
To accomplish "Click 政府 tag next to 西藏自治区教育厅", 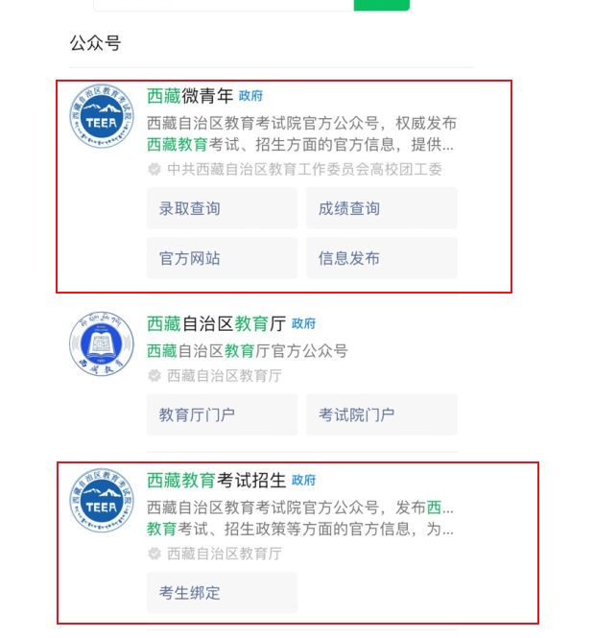I will pos(303,324).
